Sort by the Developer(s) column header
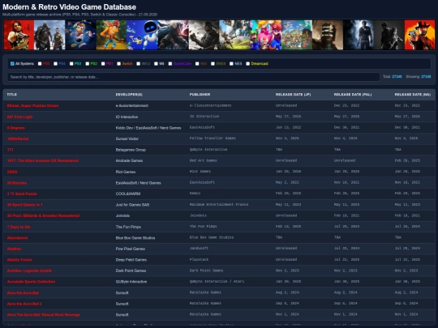Screen dimensions: 438x328 point(129,95)
